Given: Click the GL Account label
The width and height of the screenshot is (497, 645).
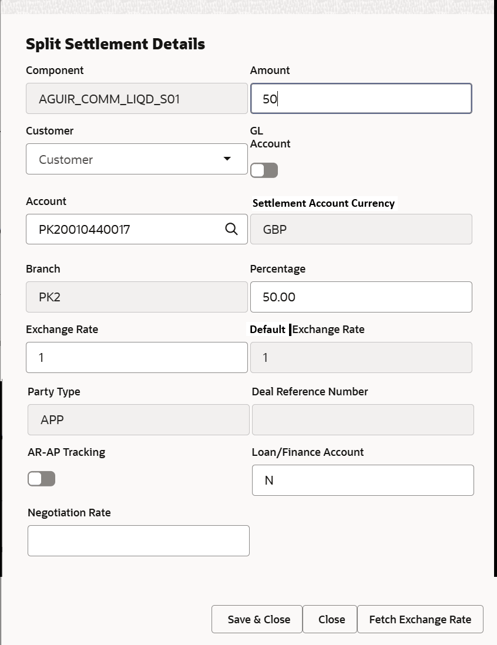Looking at the screenshot, I should point(270,137).
